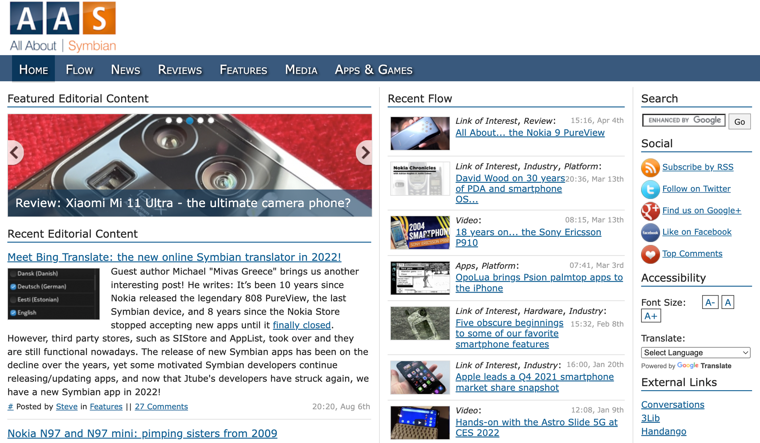
Task: Open 18 years on Sony Ericsson P910
Action: [528, 237]
